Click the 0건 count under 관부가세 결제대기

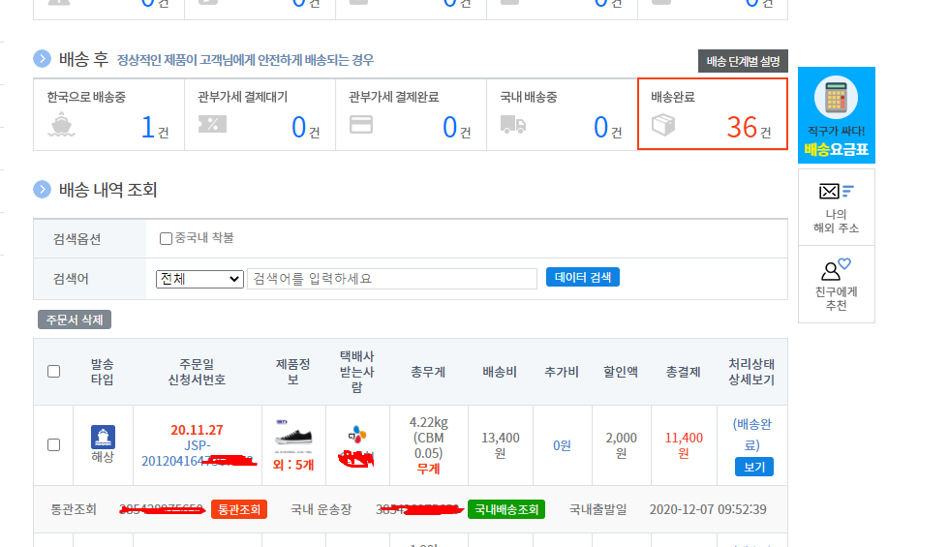point(306,128)
